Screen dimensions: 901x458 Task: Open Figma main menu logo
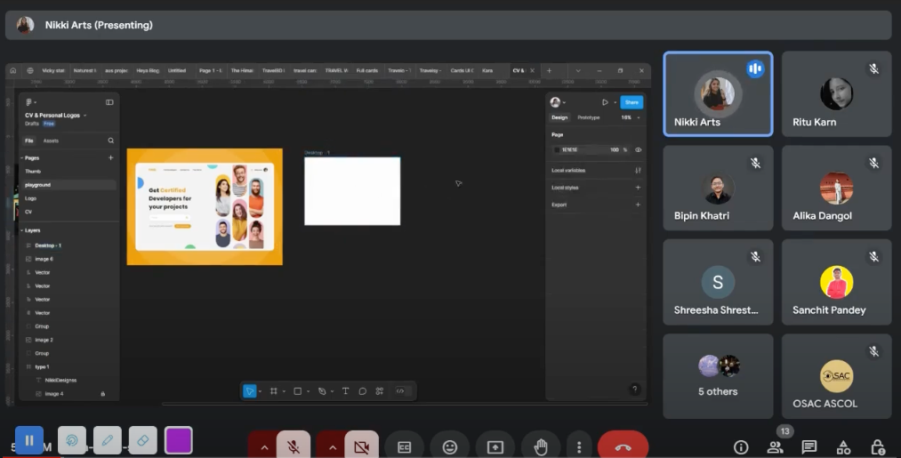[28, 102]
